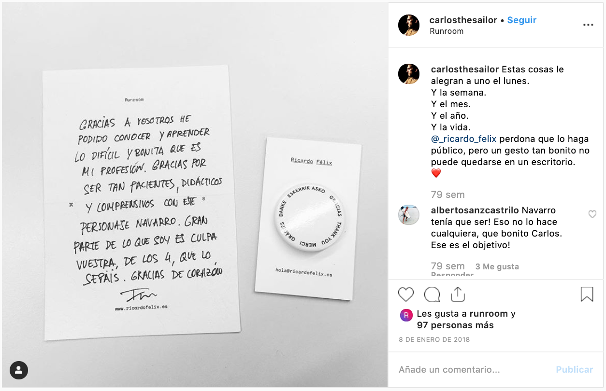Like the post with the heart icon
The width and height of the screenshot is (606, 391).
pyautogui.click(x=406, y=294)
